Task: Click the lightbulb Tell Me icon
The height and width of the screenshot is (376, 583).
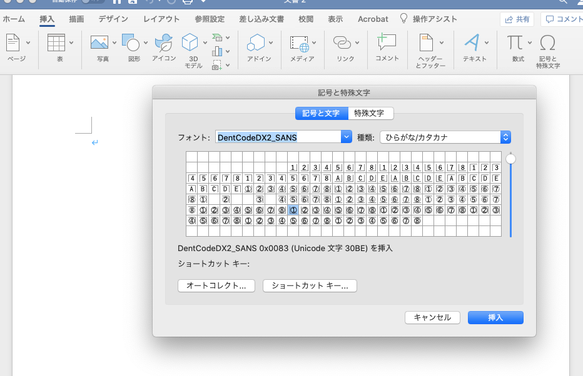Action: 403,18
